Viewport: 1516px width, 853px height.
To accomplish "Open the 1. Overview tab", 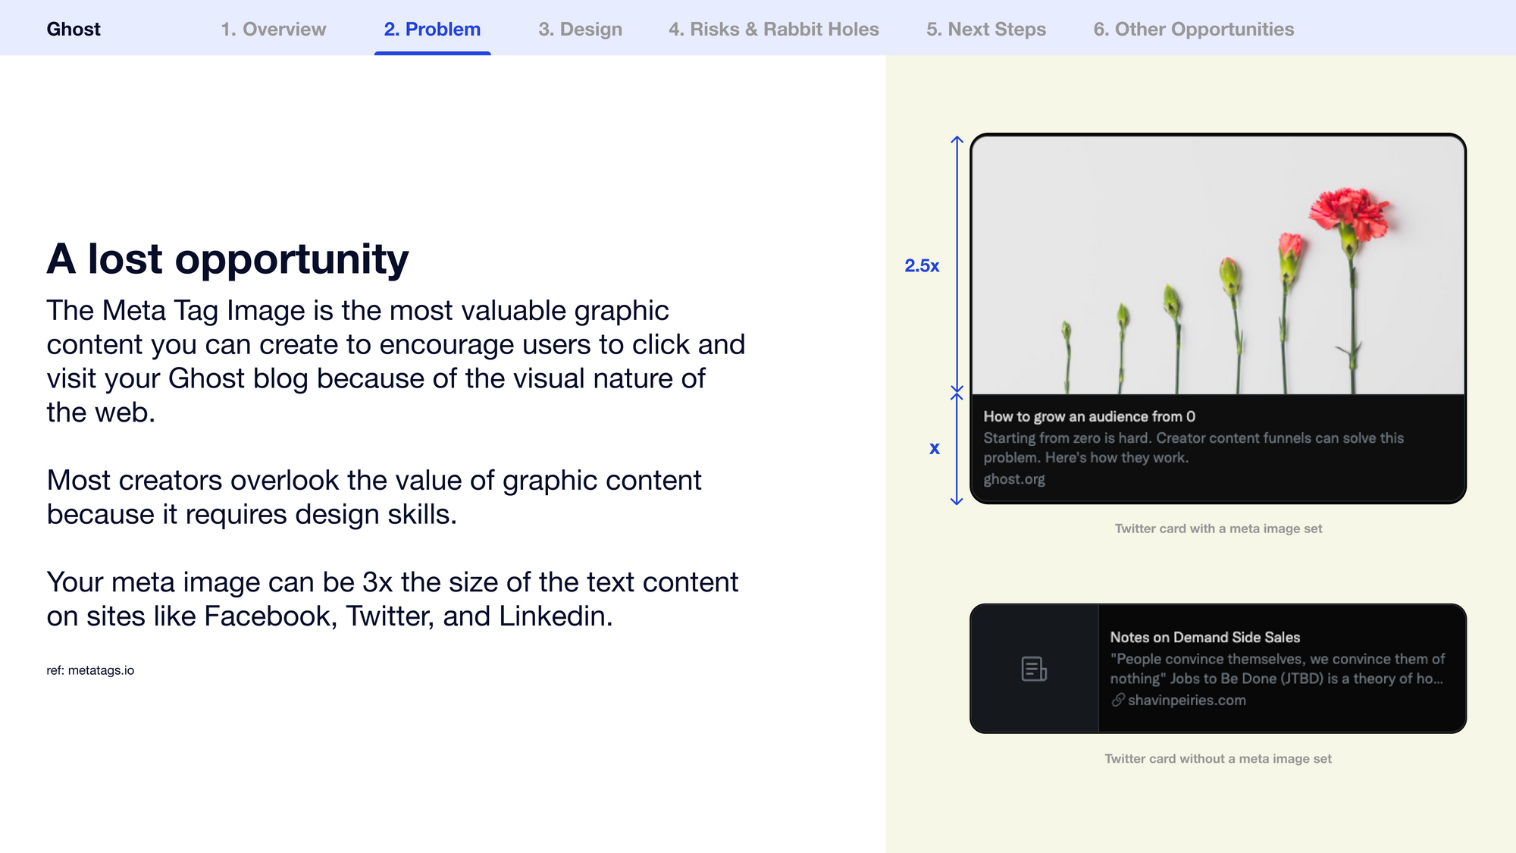I will pos(274,29).
